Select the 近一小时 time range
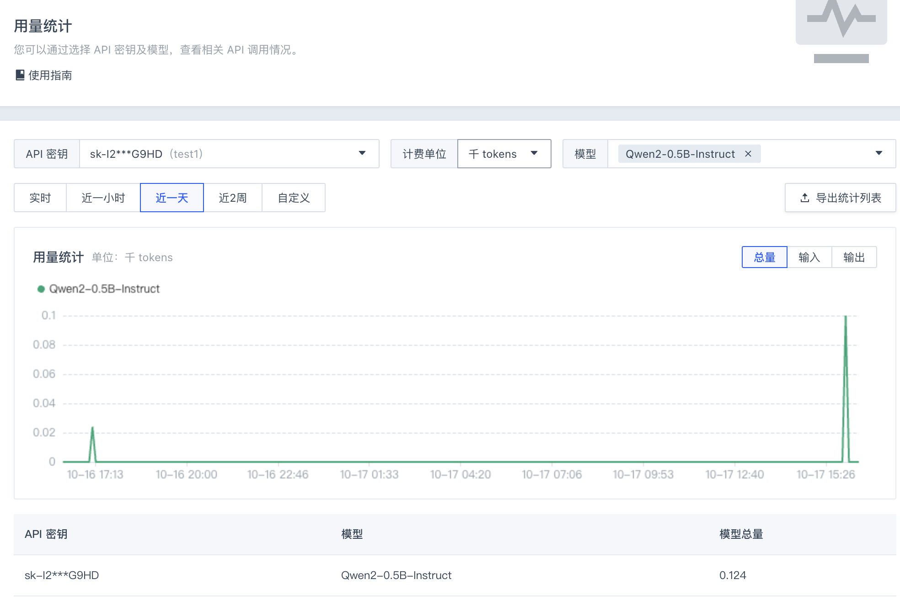 pyautogui.click(x=103, y=198)
